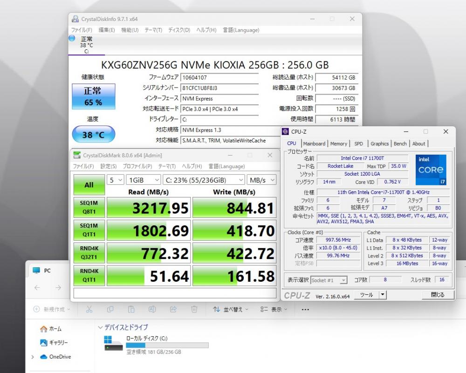The image size is (466, 373).
Task: Open the three-dot more options in Explorer
Action: point(305,310)
